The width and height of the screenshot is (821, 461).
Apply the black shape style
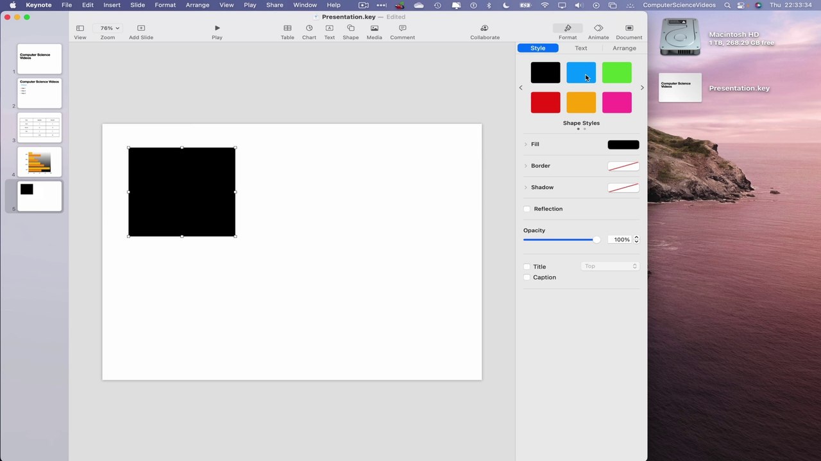(545, 73)
